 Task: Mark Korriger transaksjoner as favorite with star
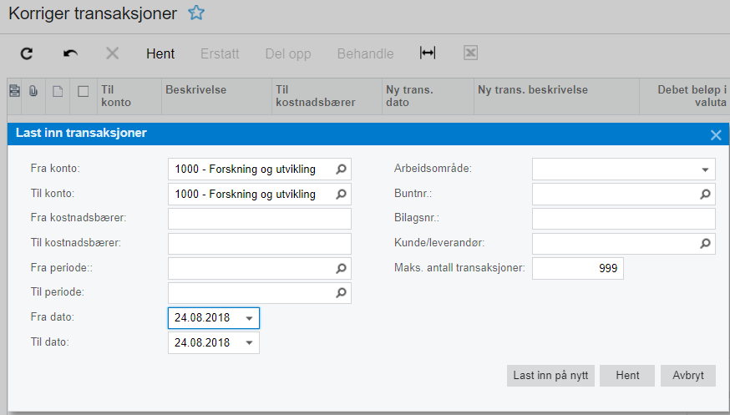196,13
